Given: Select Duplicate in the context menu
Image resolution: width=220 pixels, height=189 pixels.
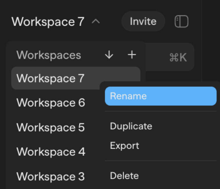Looking at the screenshot, I should (131, 126).
